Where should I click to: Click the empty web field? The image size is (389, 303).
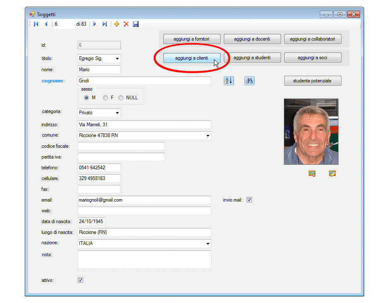click(x=144, y=211)
